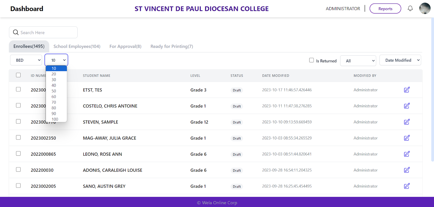The image size is (434, 207).
Task: Edit ADONIS, CARALEIGH LOUISE record
Action: click(407, 170)
